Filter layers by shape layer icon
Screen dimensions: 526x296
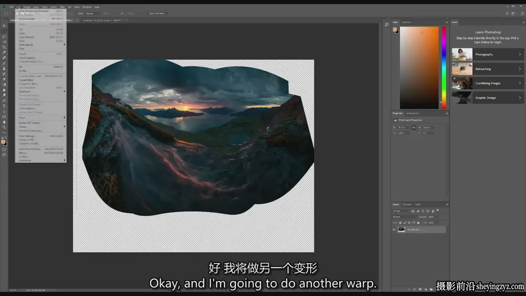coord(428,211)
